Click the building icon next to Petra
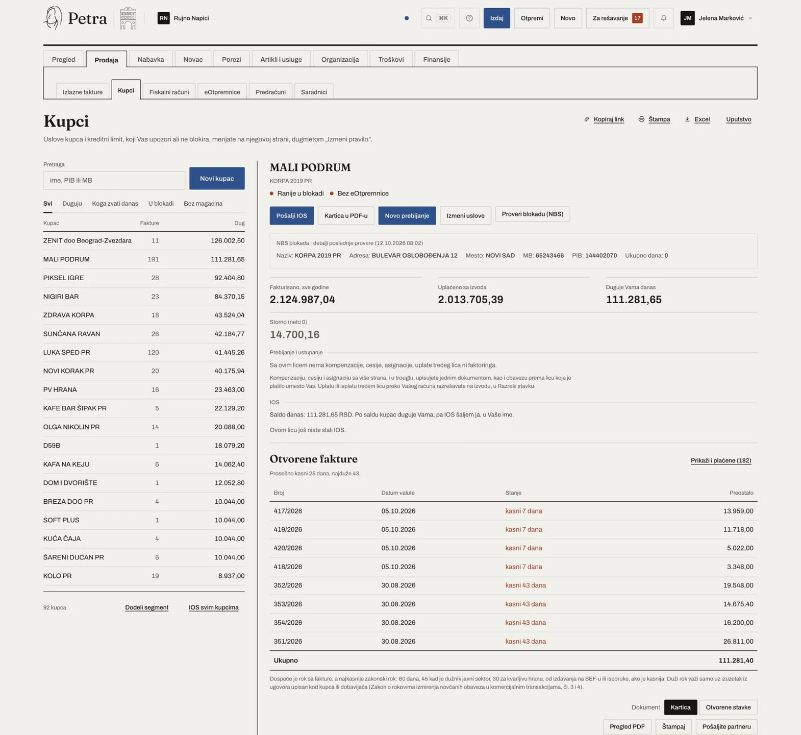Viewport: 801px width, 735px height. point(128,18)
